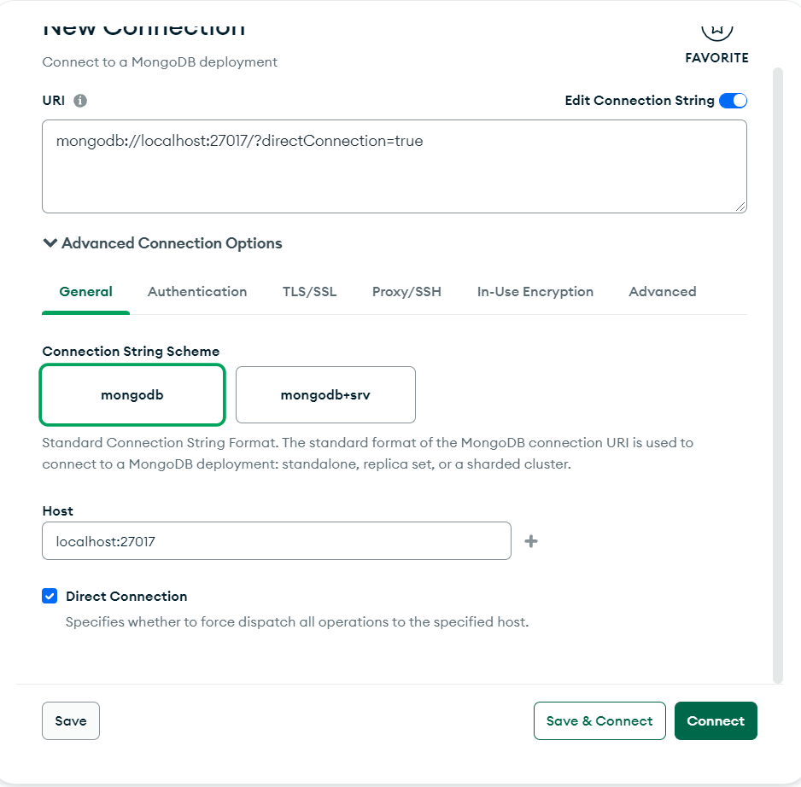Screen dimensions: 801x787
Task: Toggle Edit Connection String switch
Action: 733,101
